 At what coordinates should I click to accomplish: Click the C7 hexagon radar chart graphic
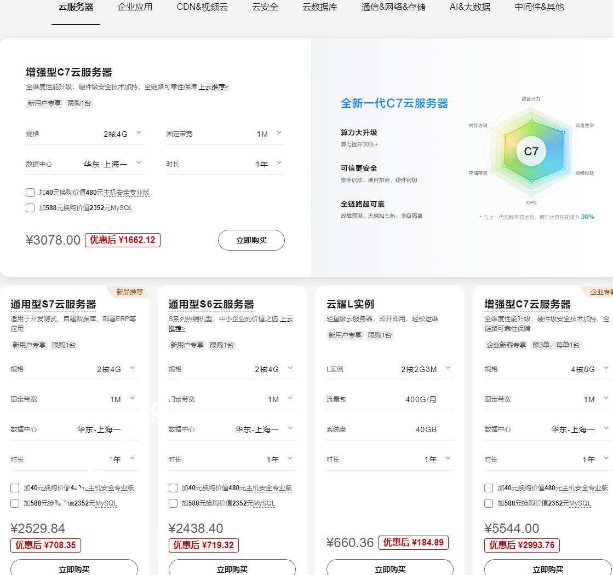point(531,151)
